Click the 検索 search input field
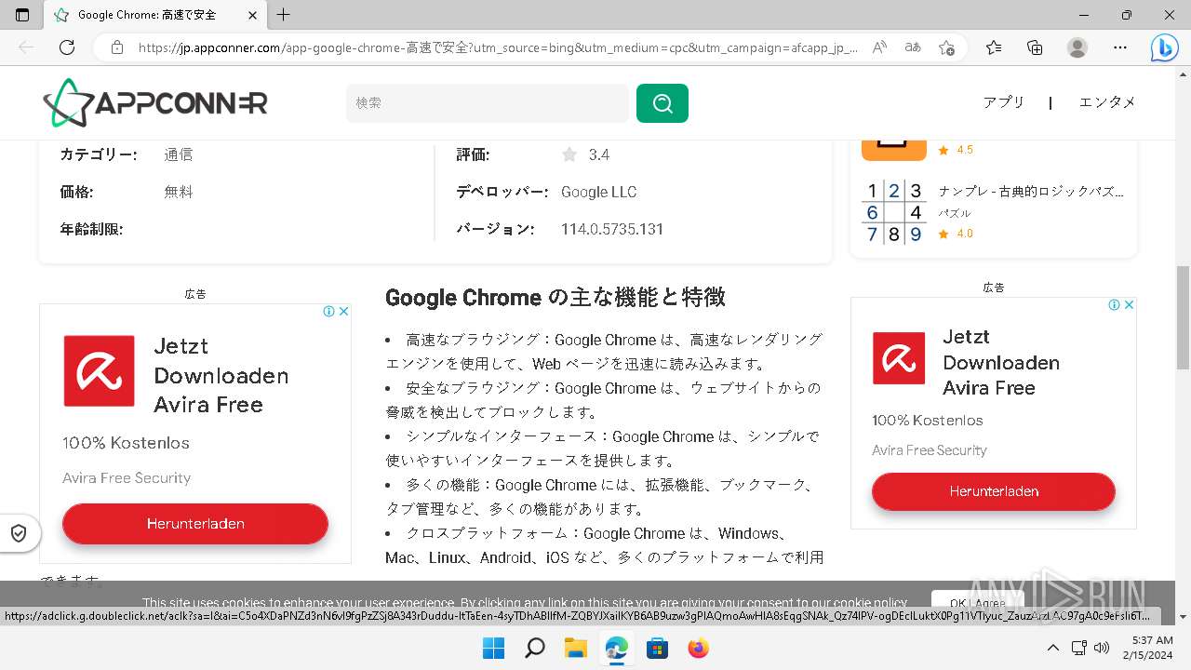 (488, 103)
